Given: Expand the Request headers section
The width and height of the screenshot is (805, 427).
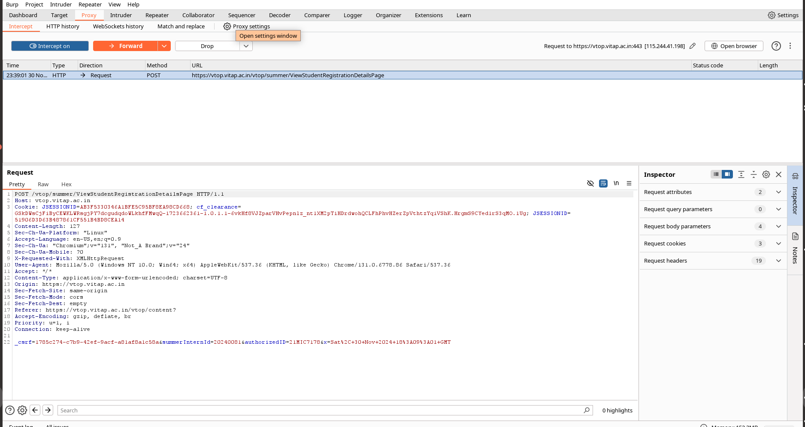Looking at the screenshot, I should 778,261.
